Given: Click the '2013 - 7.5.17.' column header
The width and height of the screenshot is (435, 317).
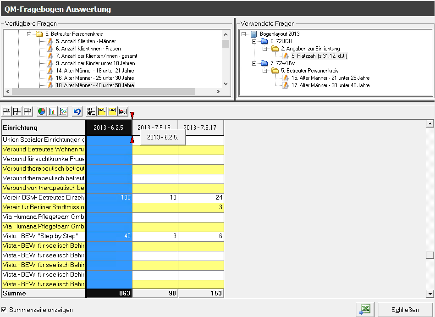Looking at the screenshot, I should point(201,128).
